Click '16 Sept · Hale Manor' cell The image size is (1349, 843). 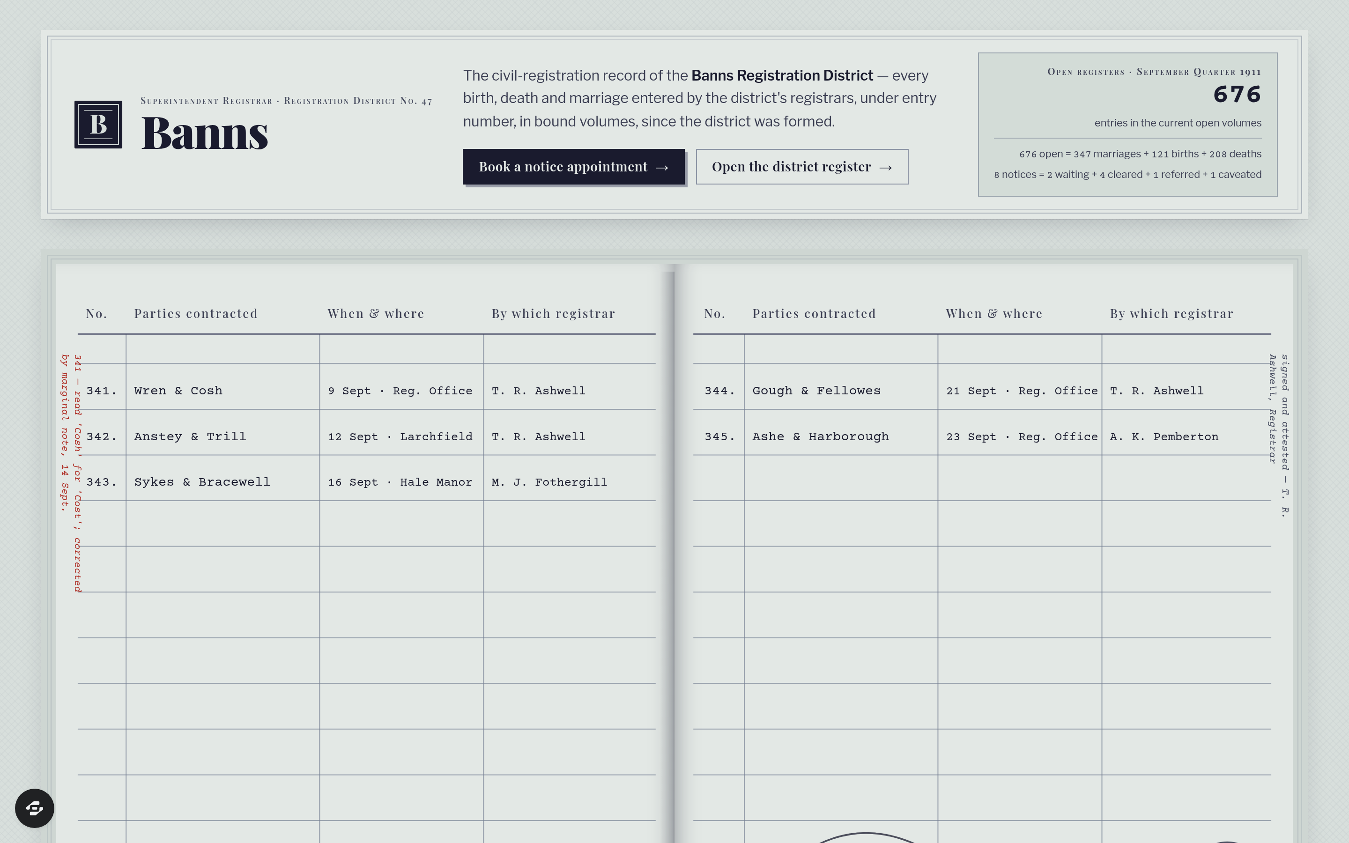[x=400, y=482]
